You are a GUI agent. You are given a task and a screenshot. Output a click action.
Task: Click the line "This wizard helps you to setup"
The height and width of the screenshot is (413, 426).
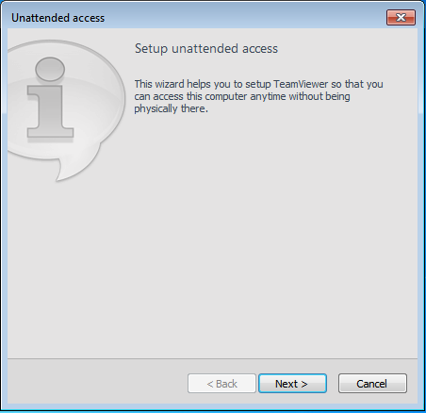click(x=204, y=84)
